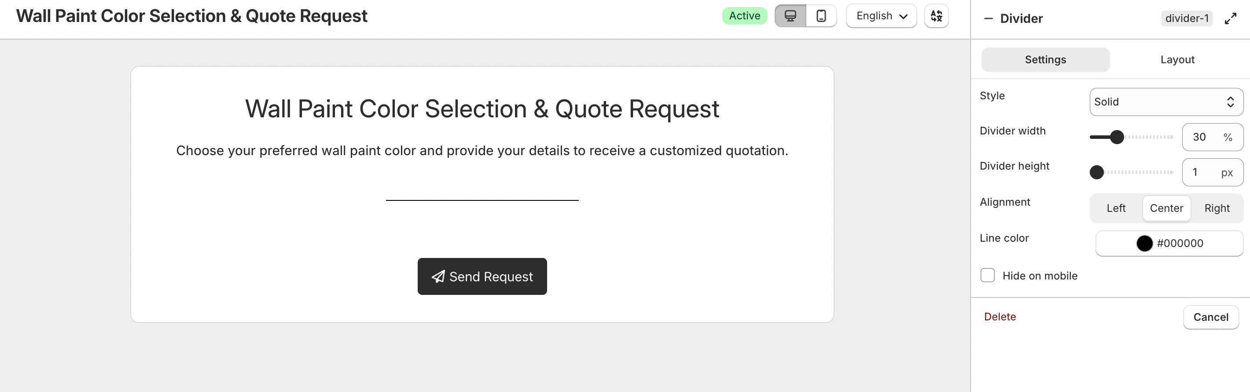
Task: Click the Cancel button
Action: 1210,317
